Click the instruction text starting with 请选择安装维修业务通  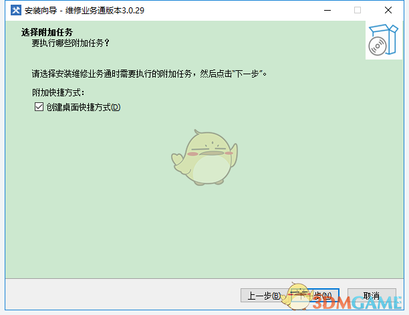coord(149,74)
